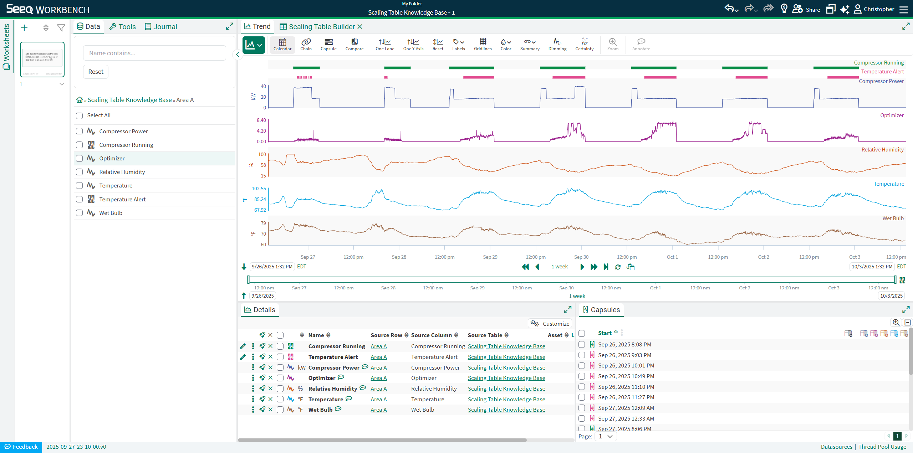
Task: Check the Optimizer signal checkbox
Action: (x=80, y=159)
